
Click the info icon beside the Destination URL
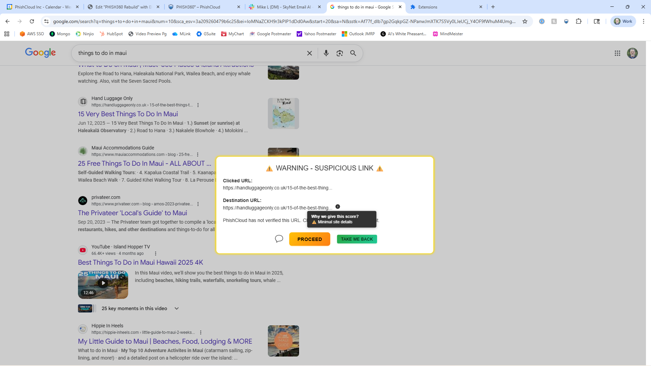click(x=338, y=206)
